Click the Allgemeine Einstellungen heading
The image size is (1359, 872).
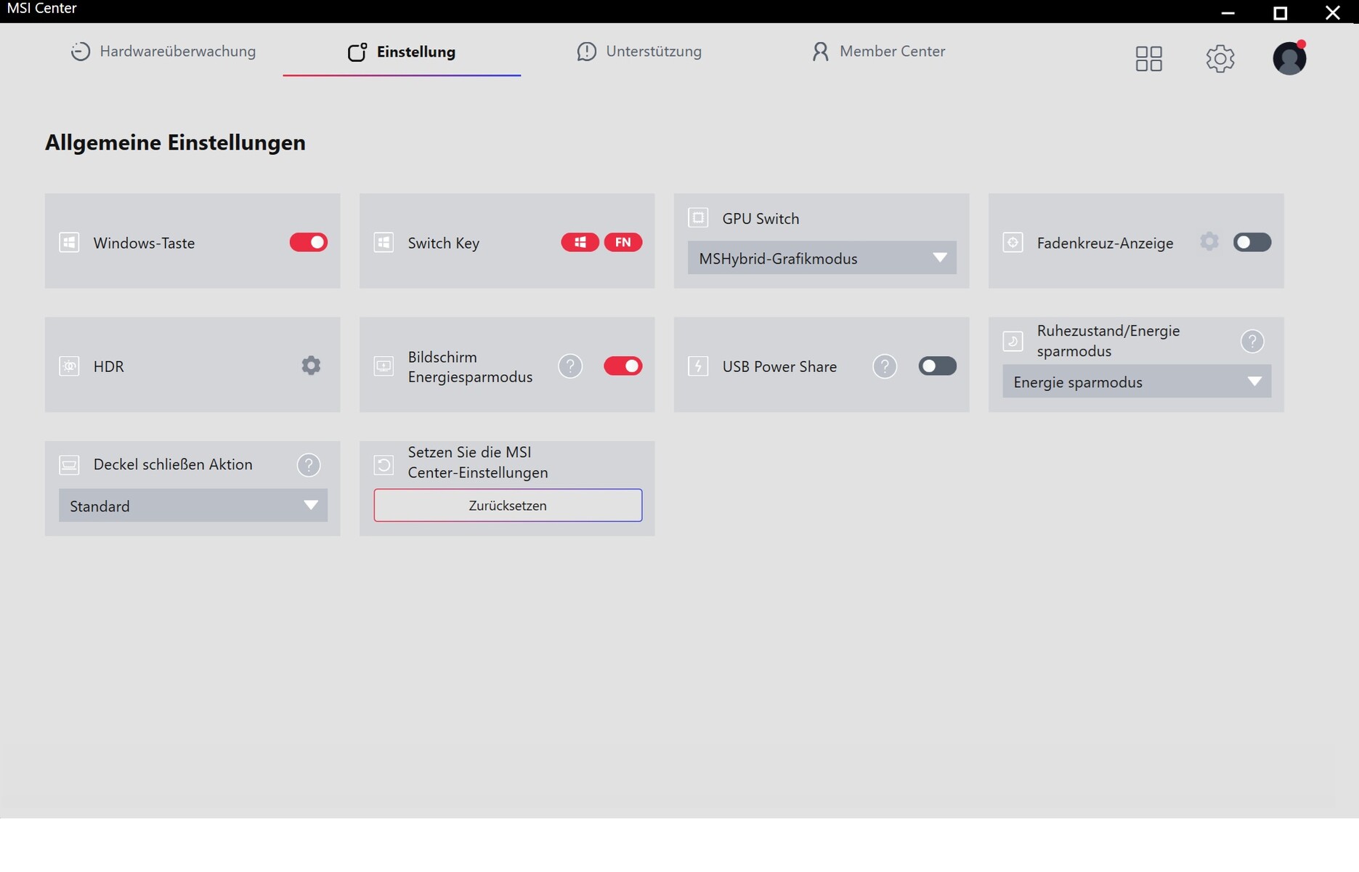click(x=175, y=142)
